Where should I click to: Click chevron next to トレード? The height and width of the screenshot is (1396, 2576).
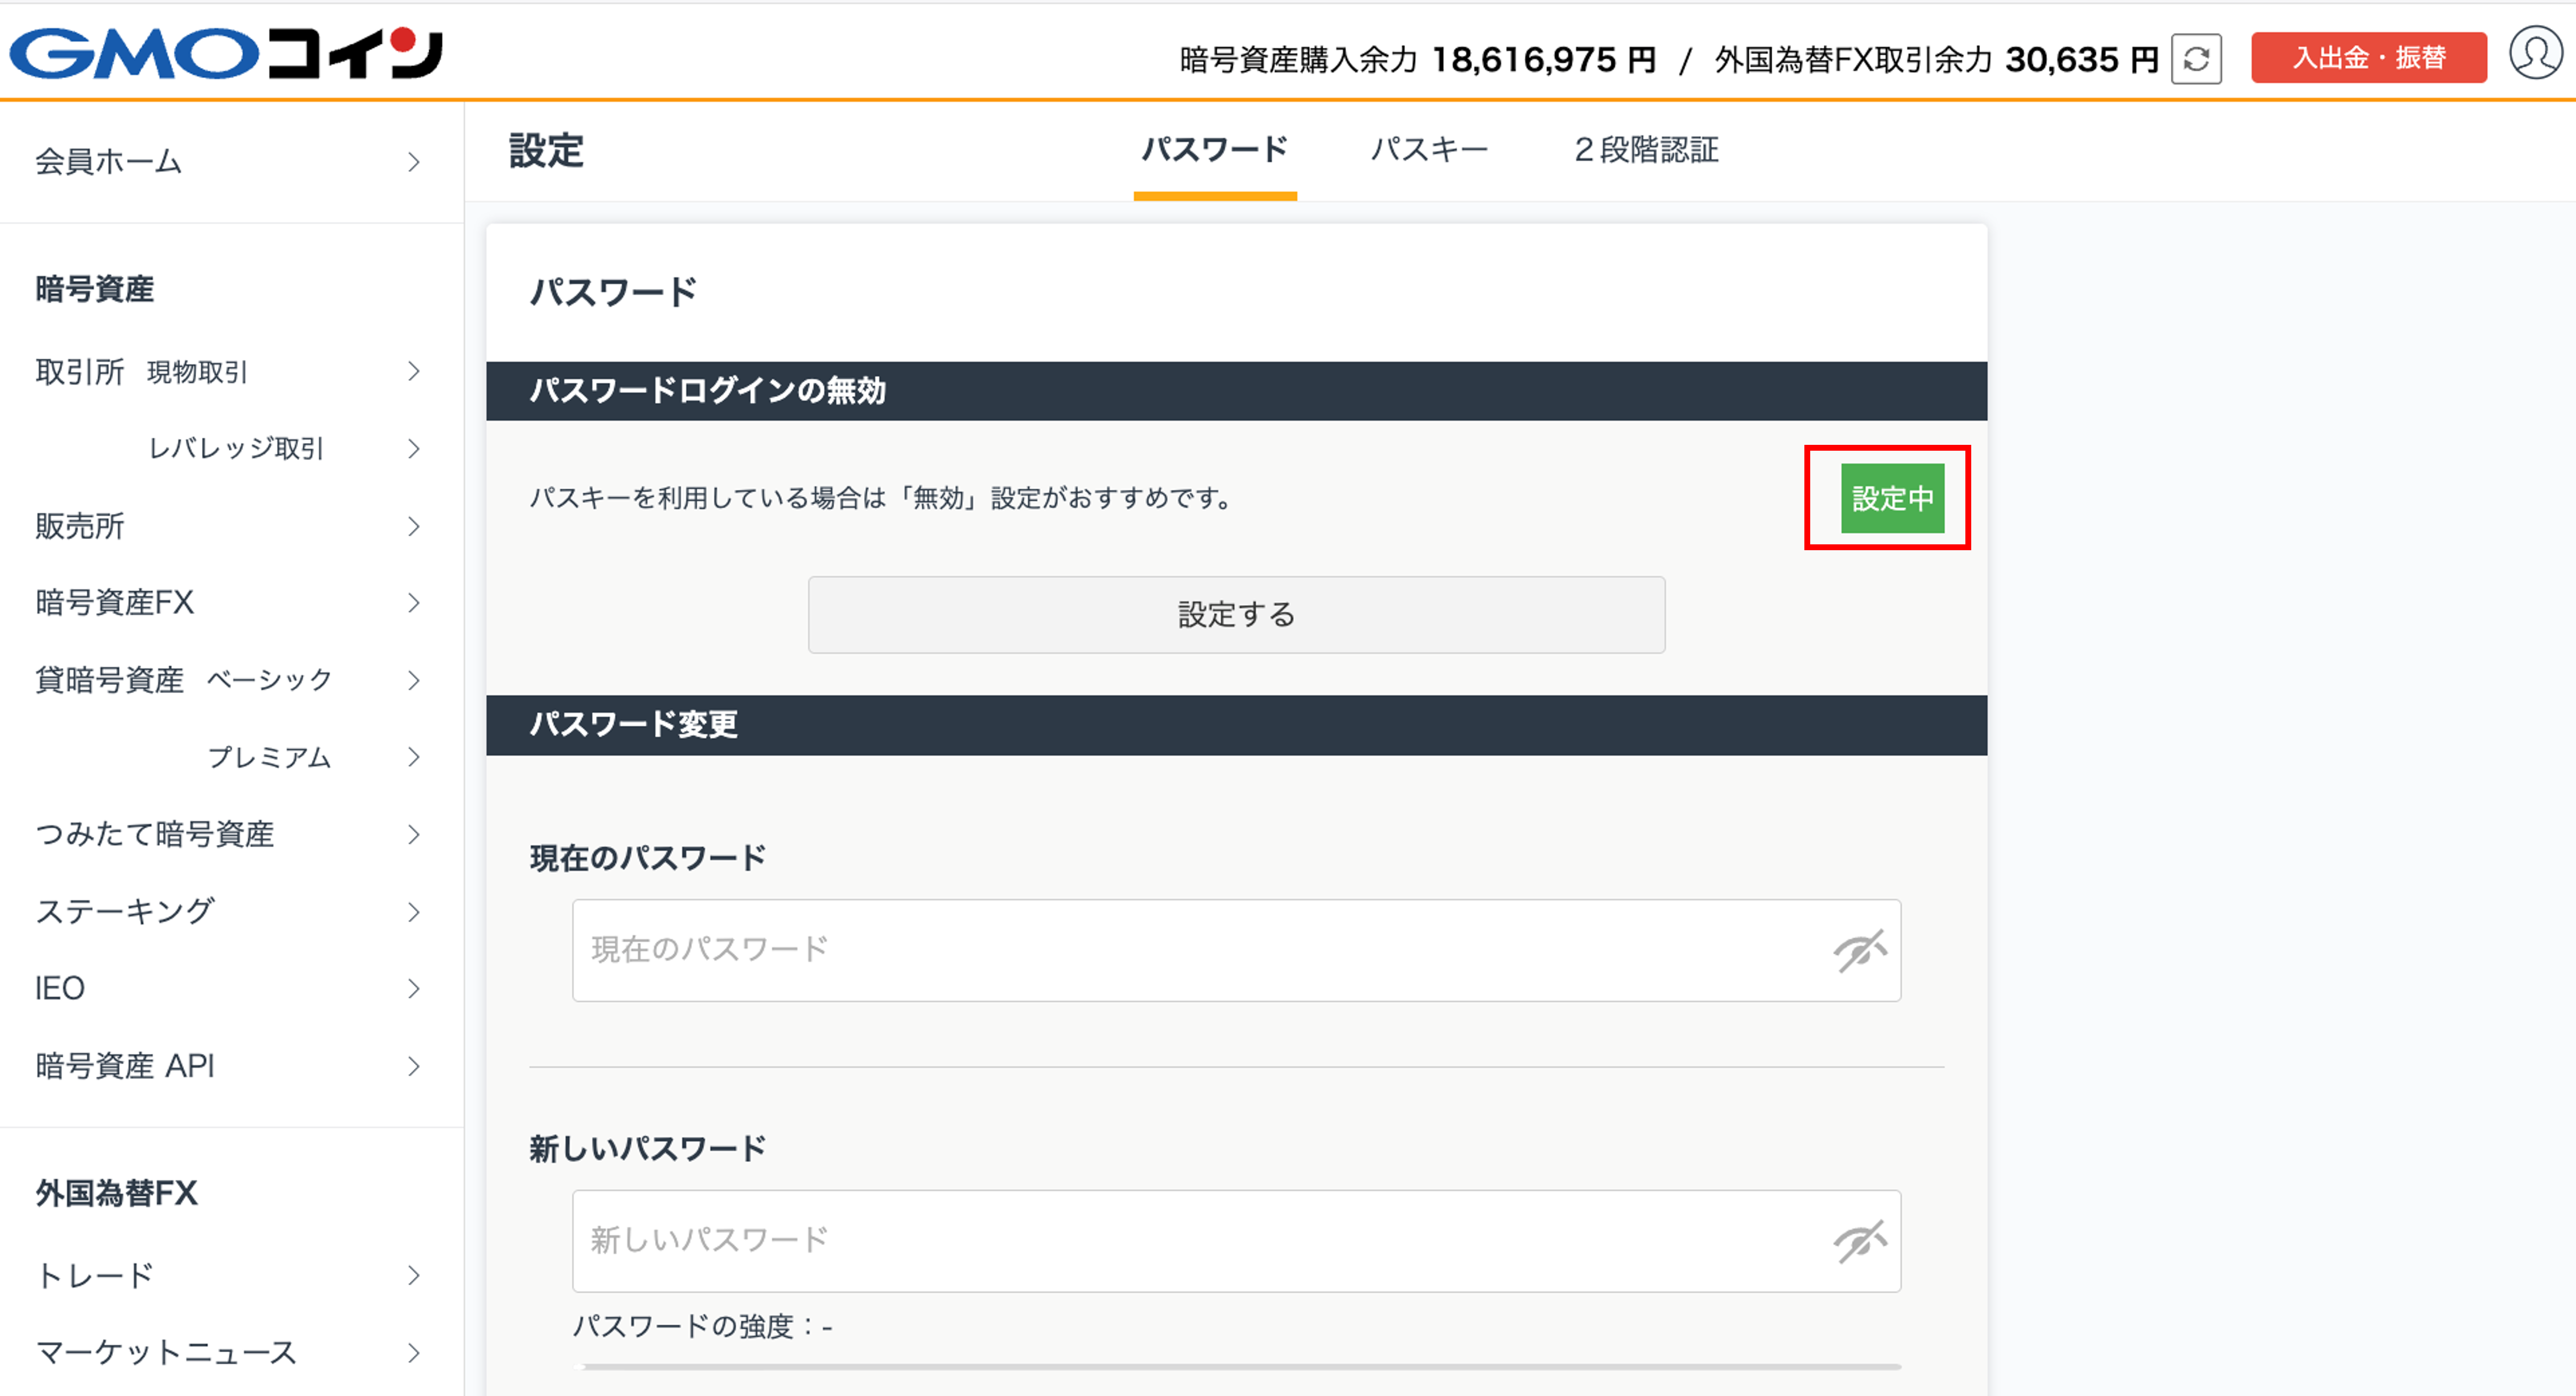pyautogui.click(x=414, y=1275)
